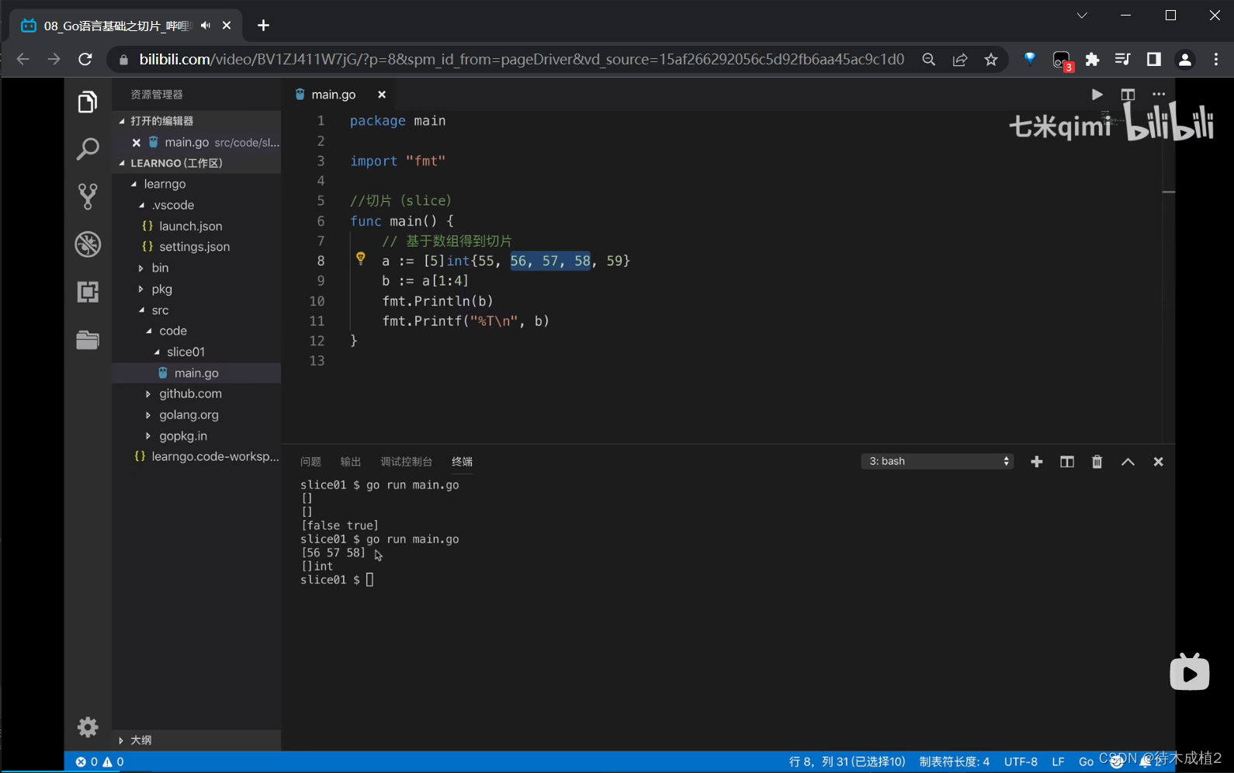Kill terminal with trash icon
The height and width of the screenshot is (773, 1234).
(x=1097, y=462)
